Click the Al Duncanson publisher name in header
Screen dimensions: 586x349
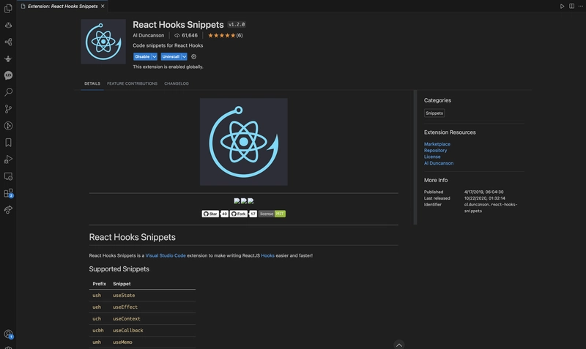(149, 35)
